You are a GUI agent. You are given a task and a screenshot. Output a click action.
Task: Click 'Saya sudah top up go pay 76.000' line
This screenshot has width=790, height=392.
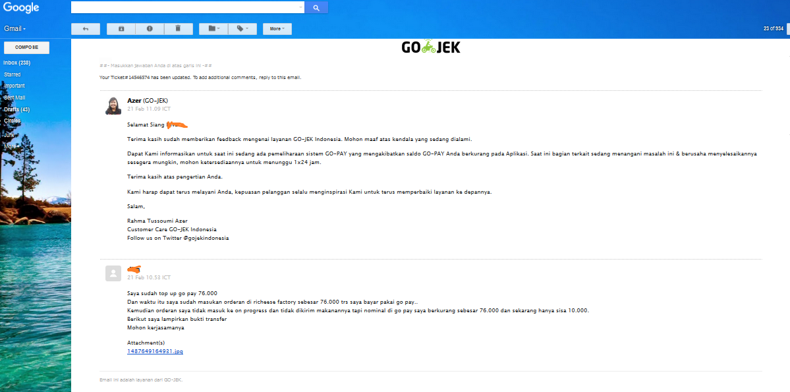173,293
